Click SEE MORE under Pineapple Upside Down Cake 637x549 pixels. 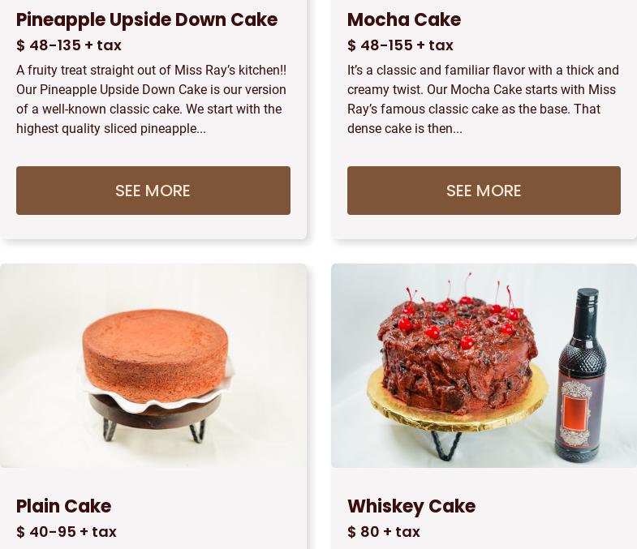tap(153, 191)
